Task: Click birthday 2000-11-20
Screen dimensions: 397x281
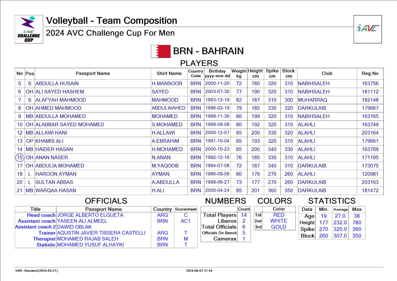Action: (217, 83)
